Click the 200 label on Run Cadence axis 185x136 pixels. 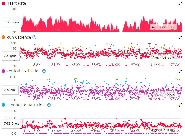pyautogui.click(x=13, y=43)
